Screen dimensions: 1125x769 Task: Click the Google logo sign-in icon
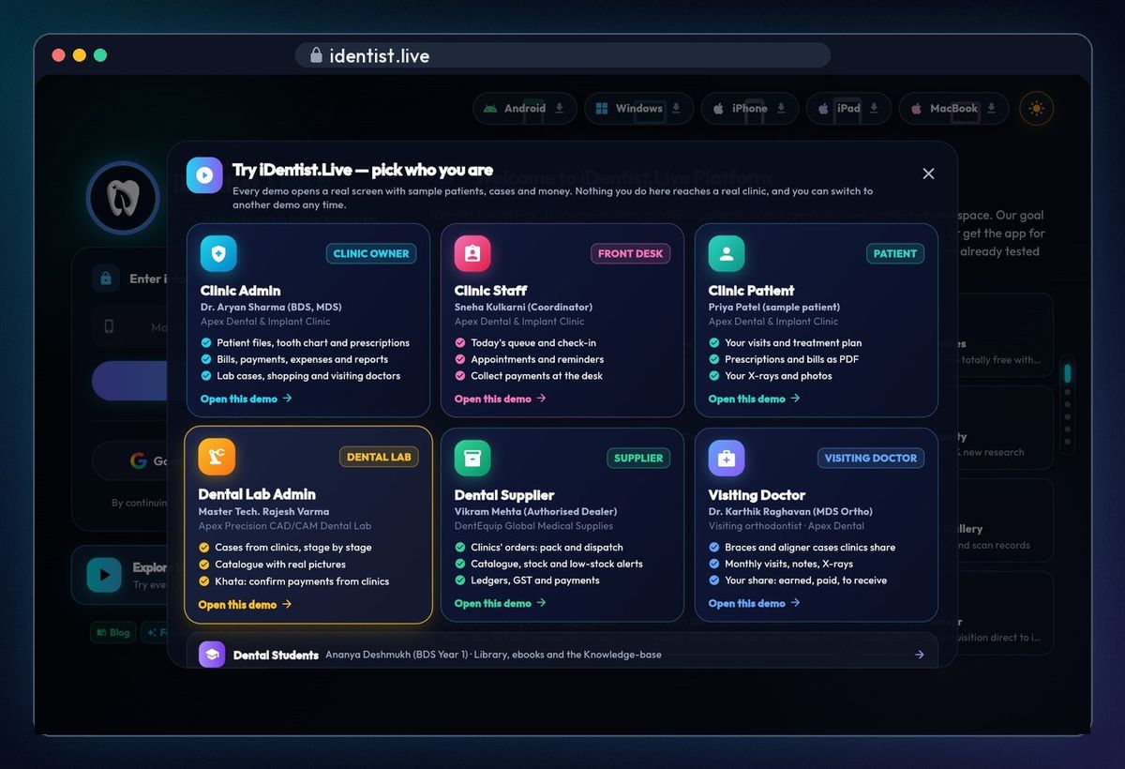tap(139, 460)
